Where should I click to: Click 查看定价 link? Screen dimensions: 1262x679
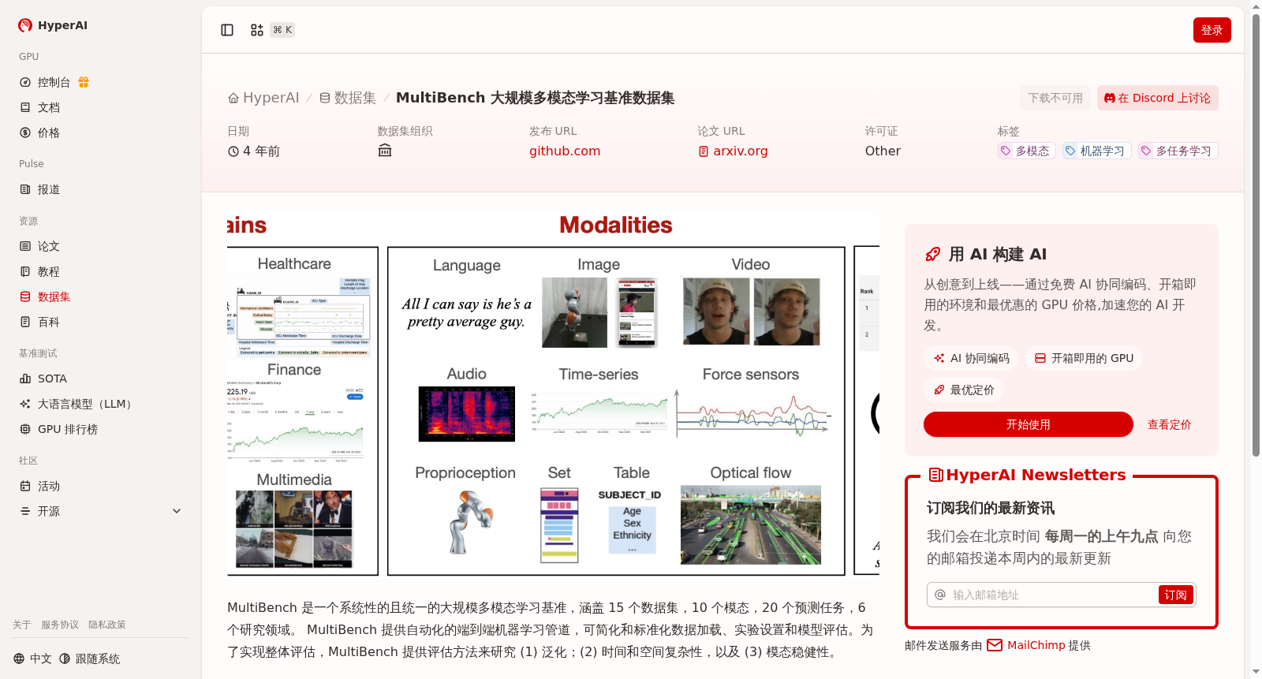tap(1170, 424)
